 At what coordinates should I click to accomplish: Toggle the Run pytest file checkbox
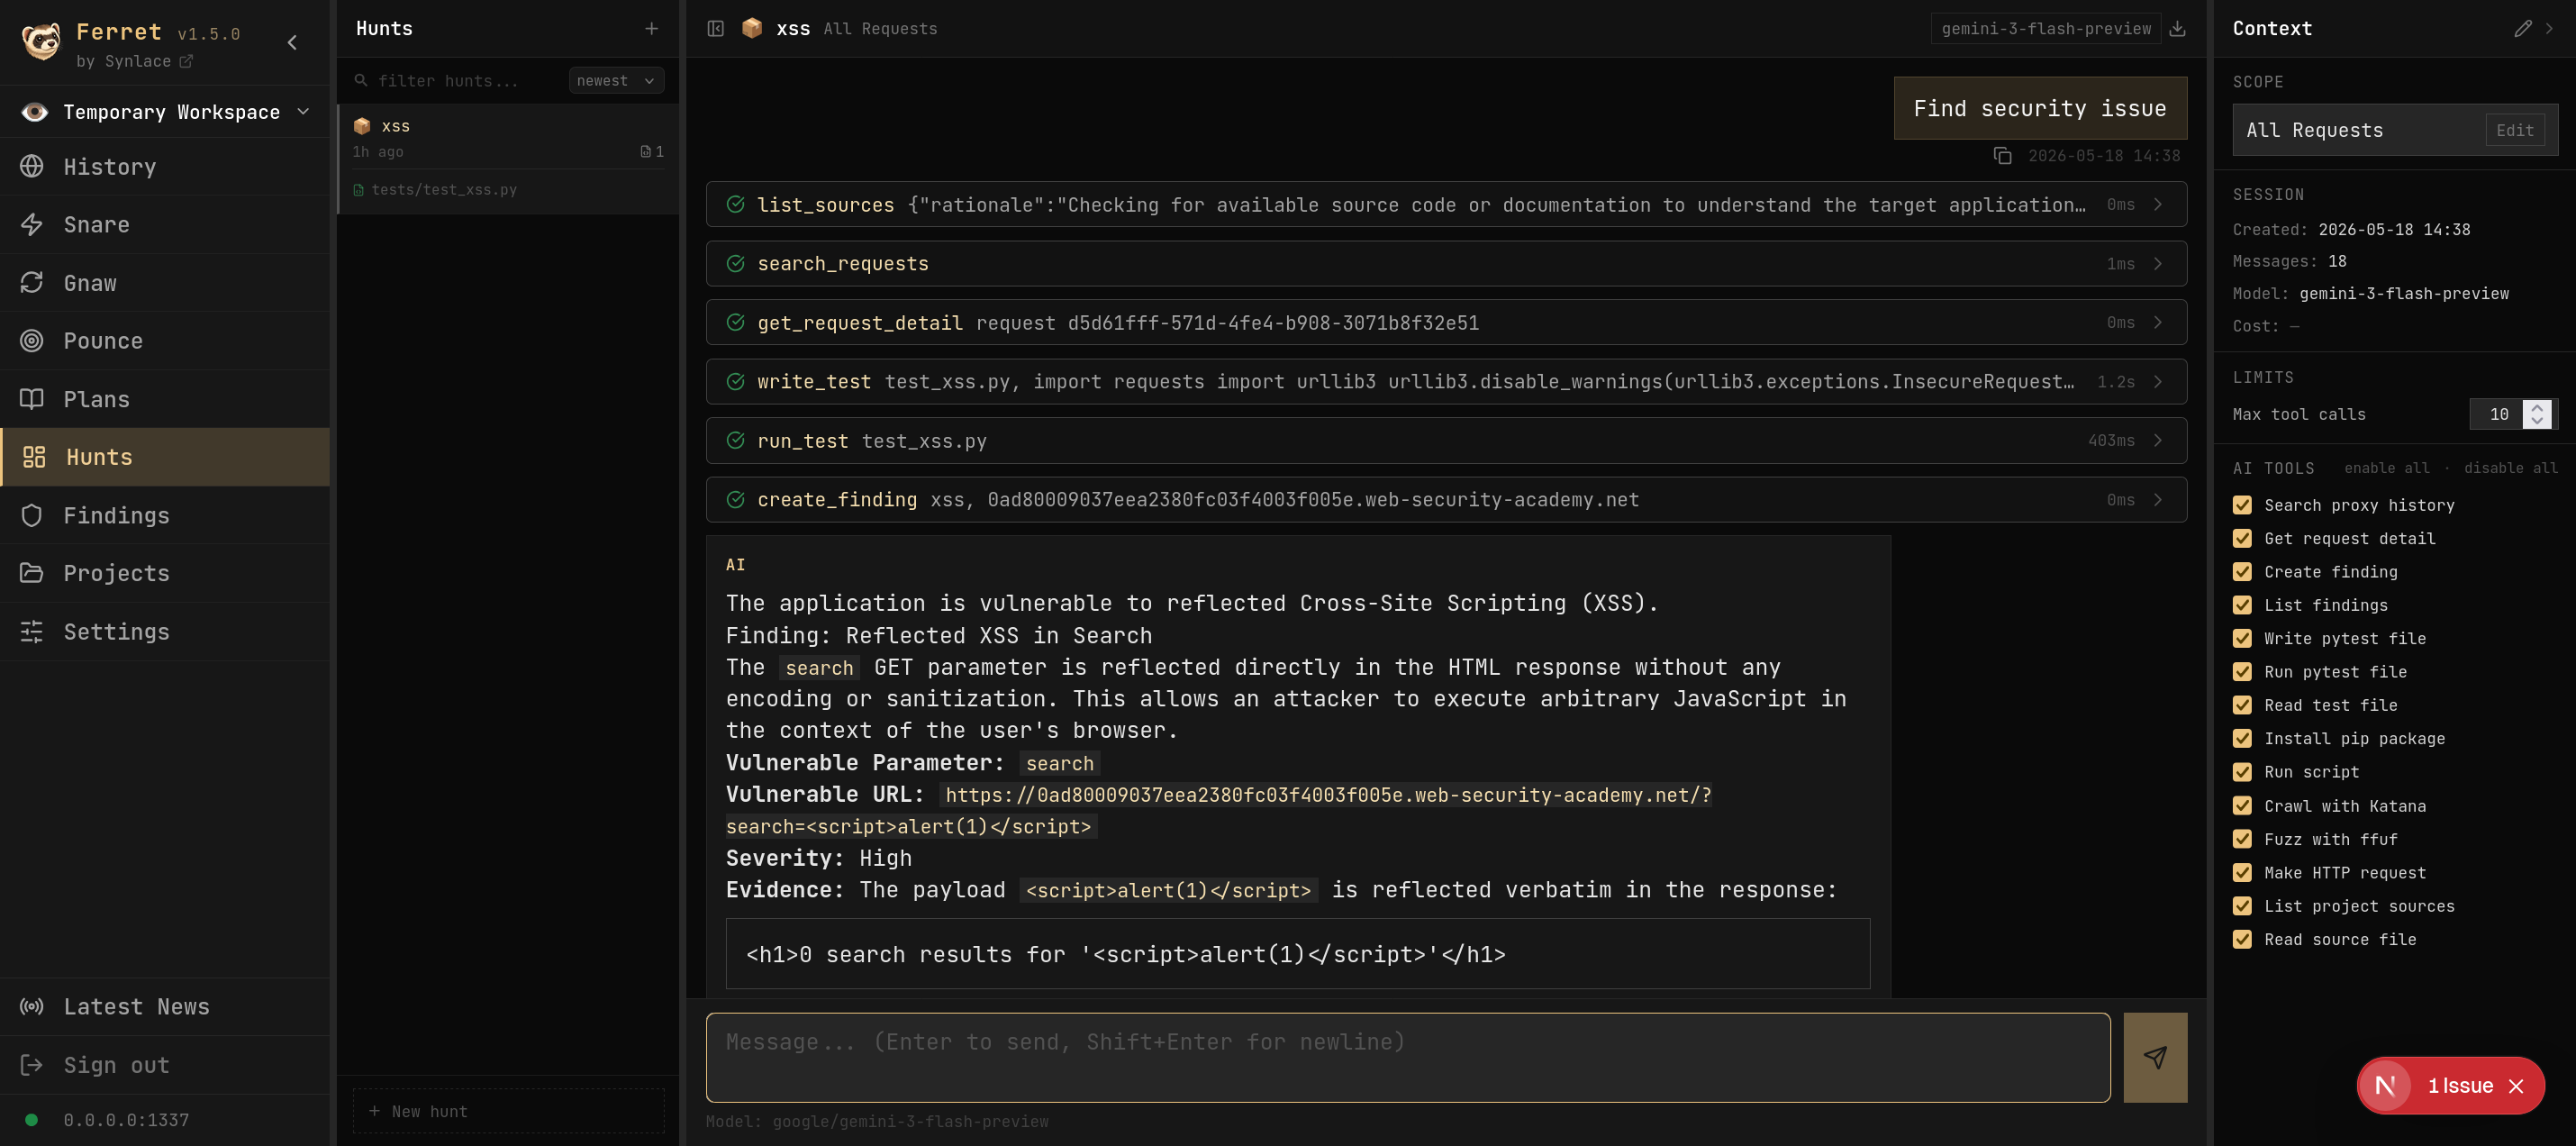pos(2242,672)
